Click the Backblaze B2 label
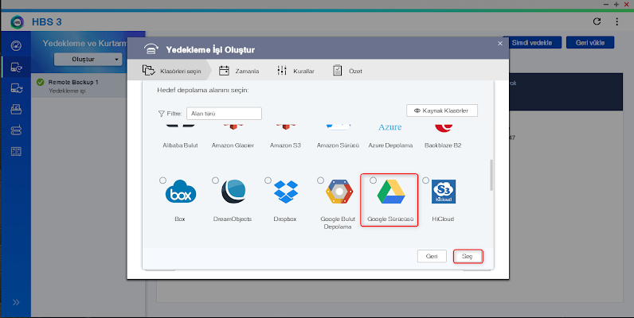 click(443, 145)
